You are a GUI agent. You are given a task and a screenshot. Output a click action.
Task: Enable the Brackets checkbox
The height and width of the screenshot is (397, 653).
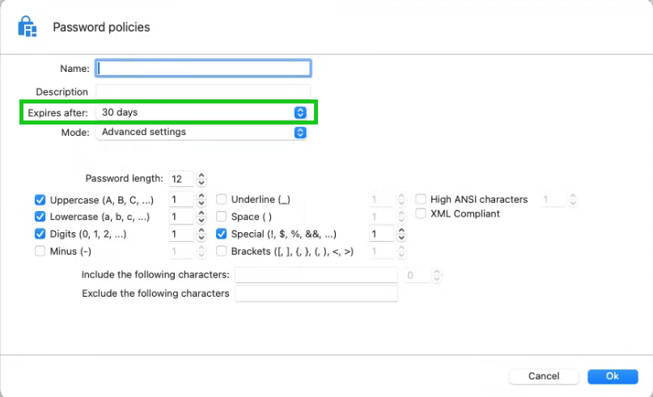pos(222,251)
